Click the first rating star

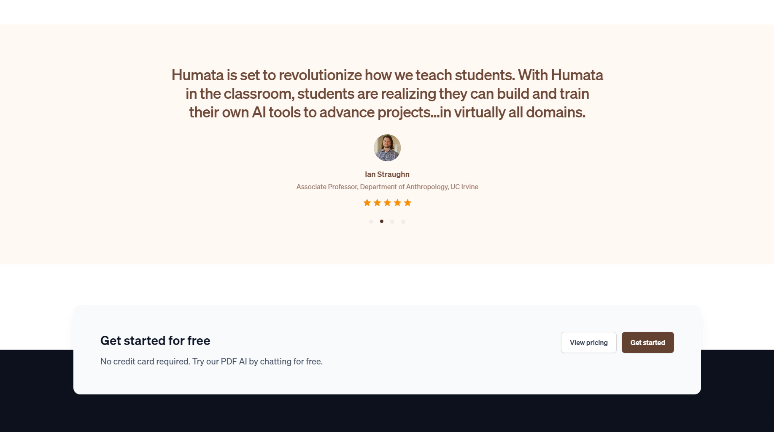click(367, 203)
